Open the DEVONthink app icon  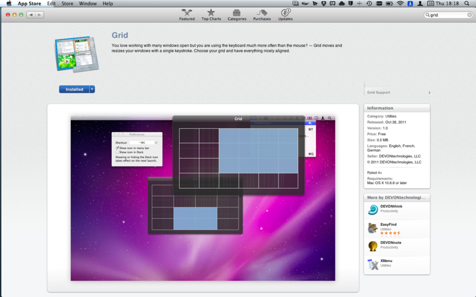373,210
